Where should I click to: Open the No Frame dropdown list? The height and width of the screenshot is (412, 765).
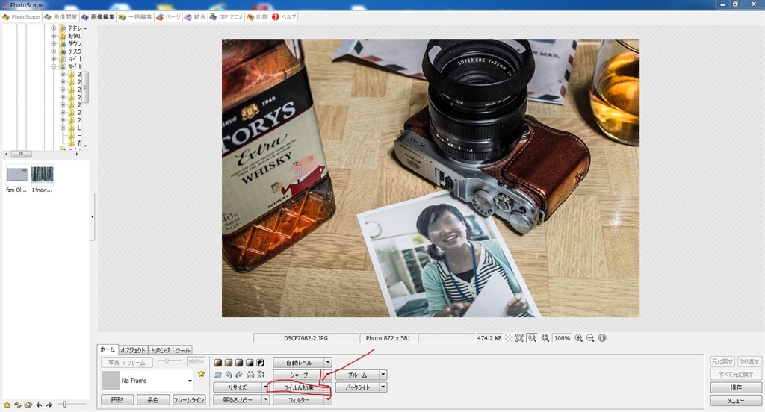pos(190,381)
